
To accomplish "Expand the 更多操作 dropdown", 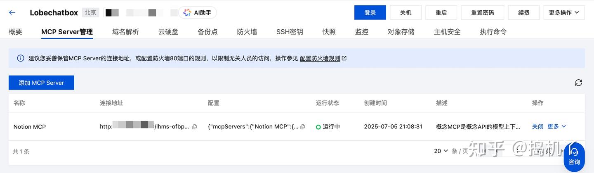I will 564,12.
